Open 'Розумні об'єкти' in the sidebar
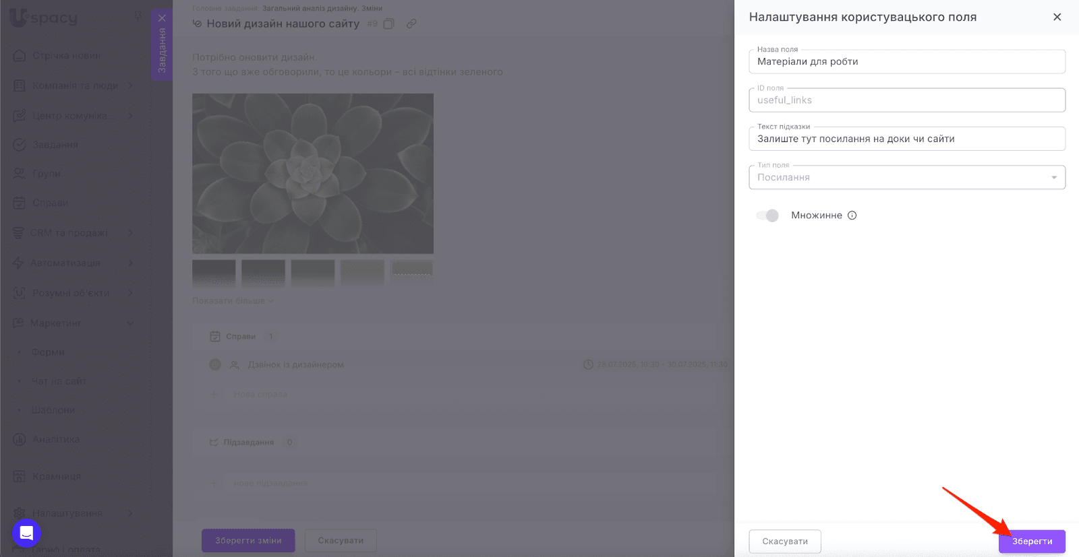 71,294
